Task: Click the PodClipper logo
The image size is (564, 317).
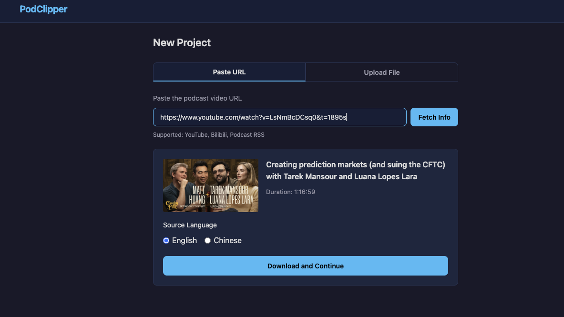Action: click(x=43, y=9)
